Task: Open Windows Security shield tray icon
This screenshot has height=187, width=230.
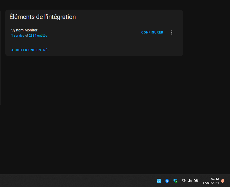Action: (x=175, y=181)
